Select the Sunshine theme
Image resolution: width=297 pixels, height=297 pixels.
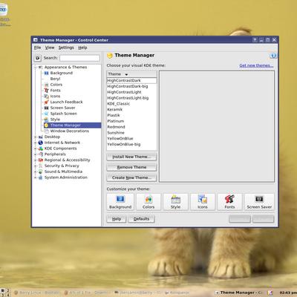131,133
